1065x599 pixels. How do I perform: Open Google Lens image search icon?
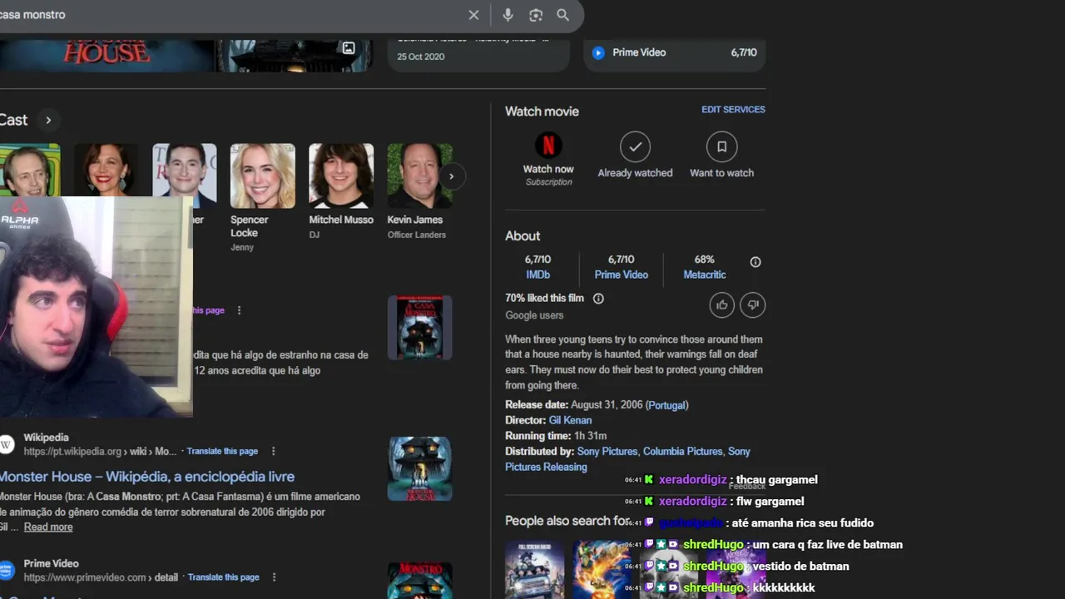536,15
